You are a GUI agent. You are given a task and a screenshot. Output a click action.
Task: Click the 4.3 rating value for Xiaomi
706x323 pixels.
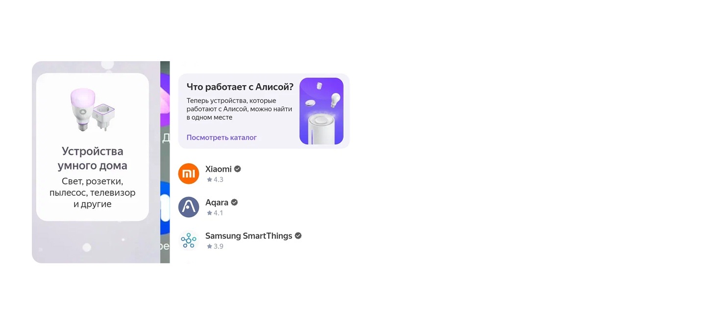coord(218,180)
